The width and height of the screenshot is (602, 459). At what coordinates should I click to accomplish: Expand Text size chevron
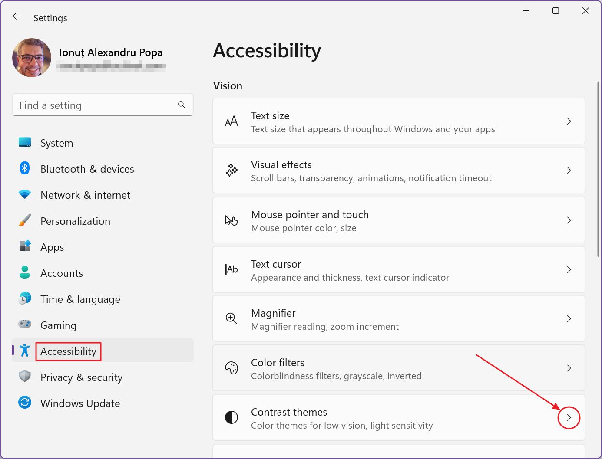[569, 121]
